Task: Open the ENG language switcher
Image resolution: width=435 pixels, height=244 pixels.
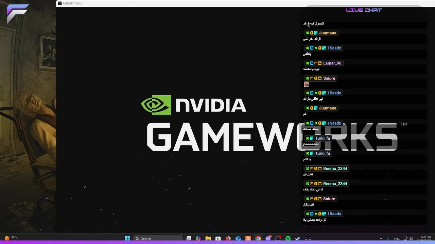Action: (x=397, y=239)
